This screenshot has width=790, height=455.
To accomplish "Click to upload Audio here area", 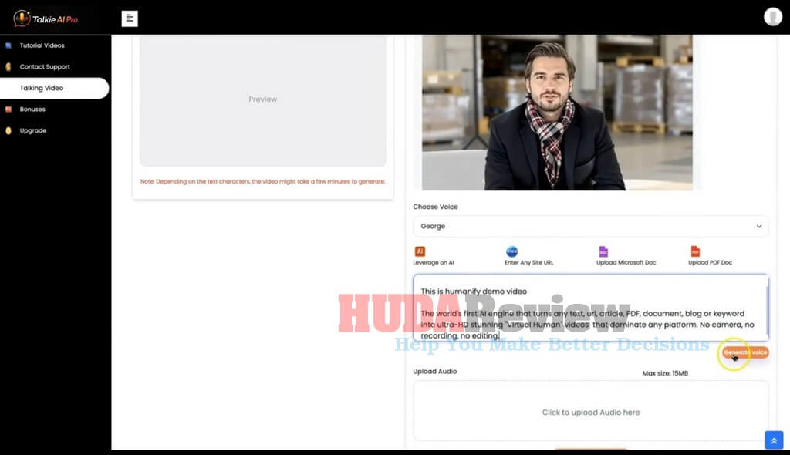I will point(590,411).
